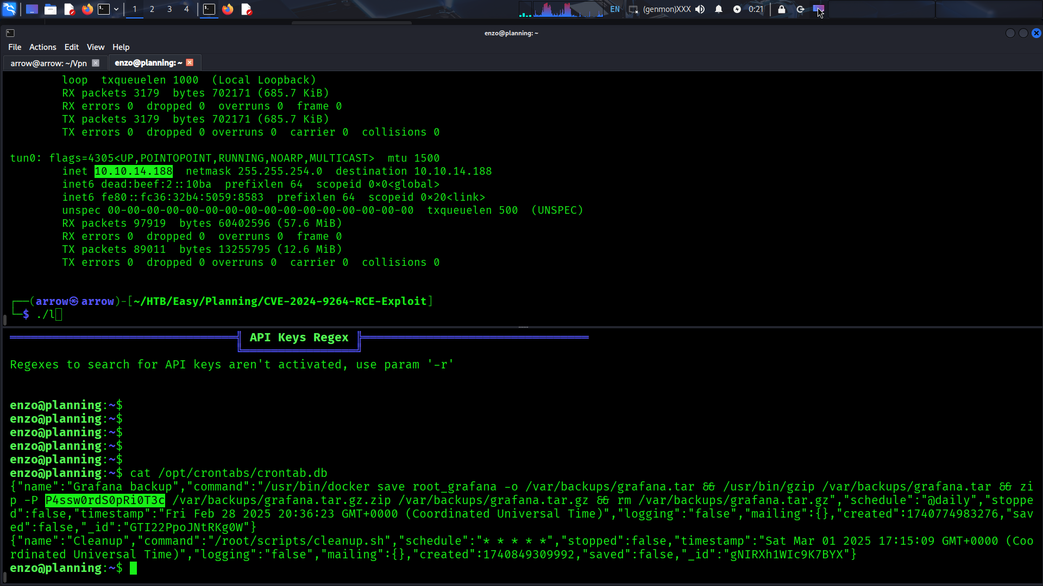Switch to the arrow@arrow: ~/Vpn tab
This screenshot has height=586, width=1043.
(48, 63)
